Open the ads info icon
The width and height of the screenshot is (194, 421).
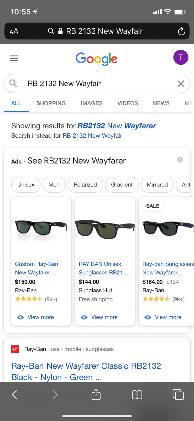tap(180, 160)
